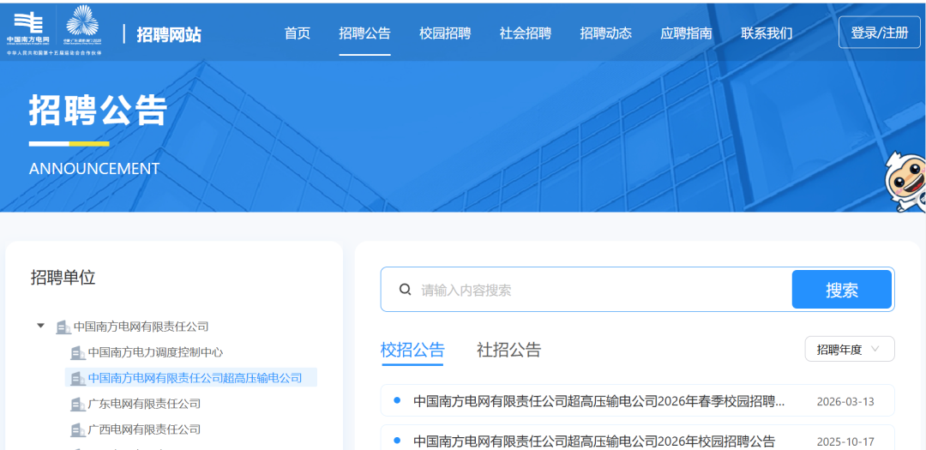Open 社会招聘 navigation item
This screenshot has height=450, width=926.
click(526, 33)
